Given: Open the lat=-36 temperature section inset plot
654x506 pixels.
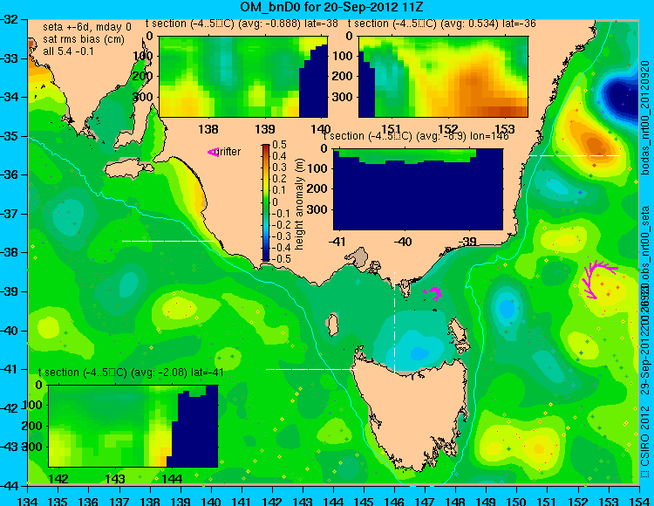Looking at the screenshot, I should click(443, 77).
